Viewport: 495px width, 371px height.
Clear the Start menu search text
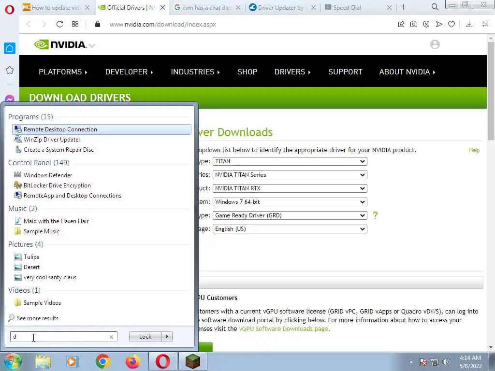(111, 337)
